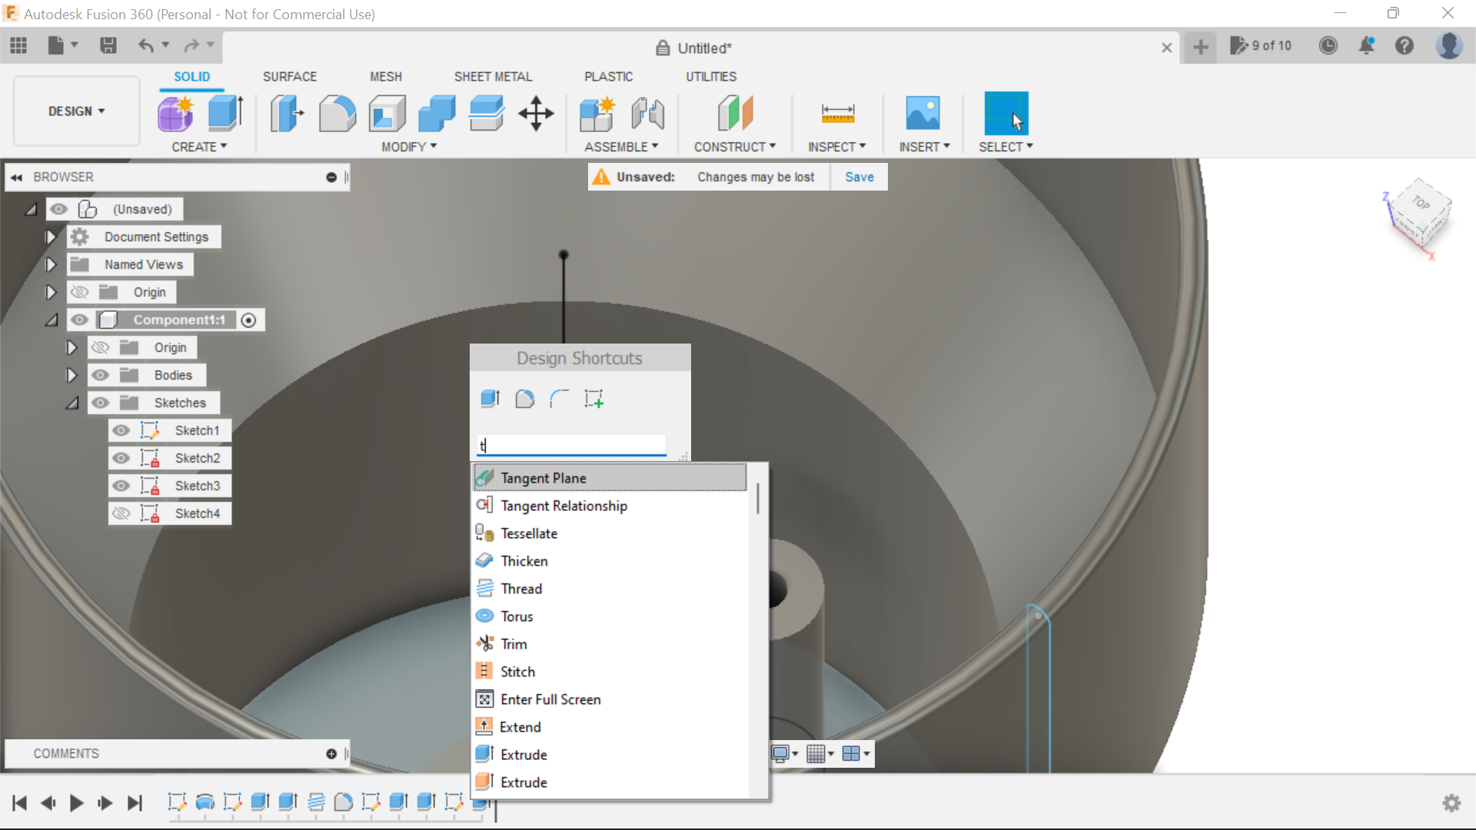This screenshot has height=830, width=1476.
Task: Add a new design tab with plus
Action: tap(1201, 48)
